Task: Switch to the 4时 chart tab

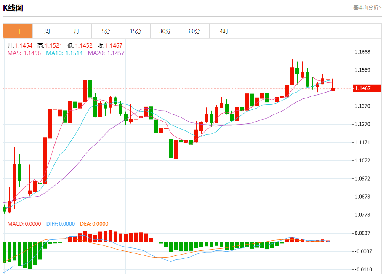Action: pyautogui.click(x=224, y=31)
